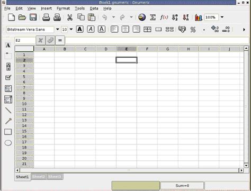This screenshot has width=251, height=191.
Task: Select the ellipse drawing tool
Action: (8, 143)
